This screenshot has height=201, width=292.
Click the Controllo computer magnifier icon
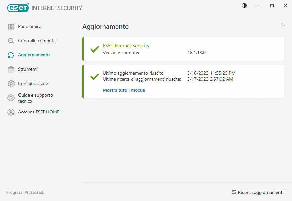point(11,41)
